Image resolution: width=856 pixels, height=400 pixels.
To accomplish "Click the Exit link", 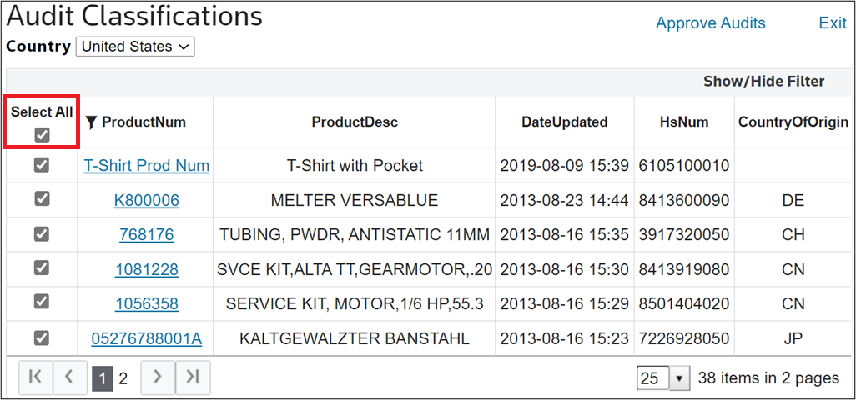I will coord(833,23).
